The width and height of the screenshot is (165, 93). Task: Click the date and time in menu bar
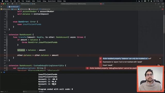pyautogui.click(x=158, y=1)
